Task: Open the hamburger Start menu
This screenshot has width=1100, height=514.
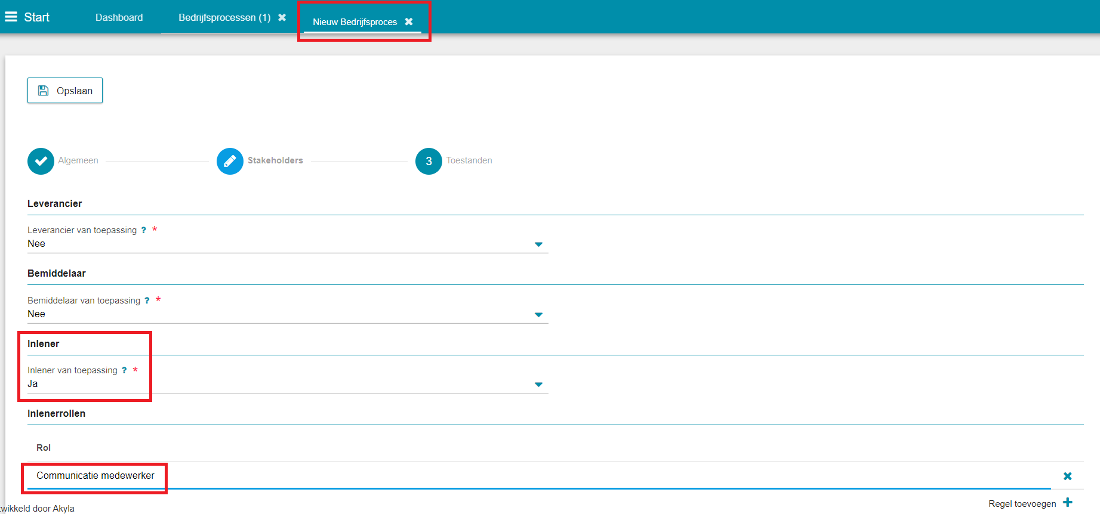Action: click(x=11, y=17)
